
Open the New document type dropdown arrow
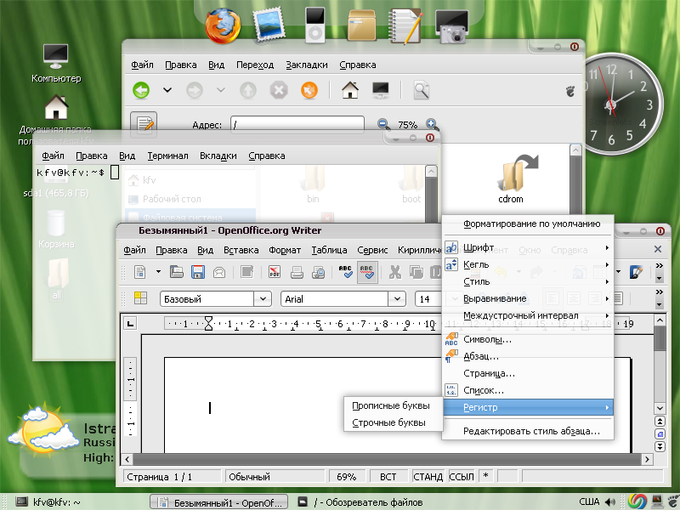(158, 272)
